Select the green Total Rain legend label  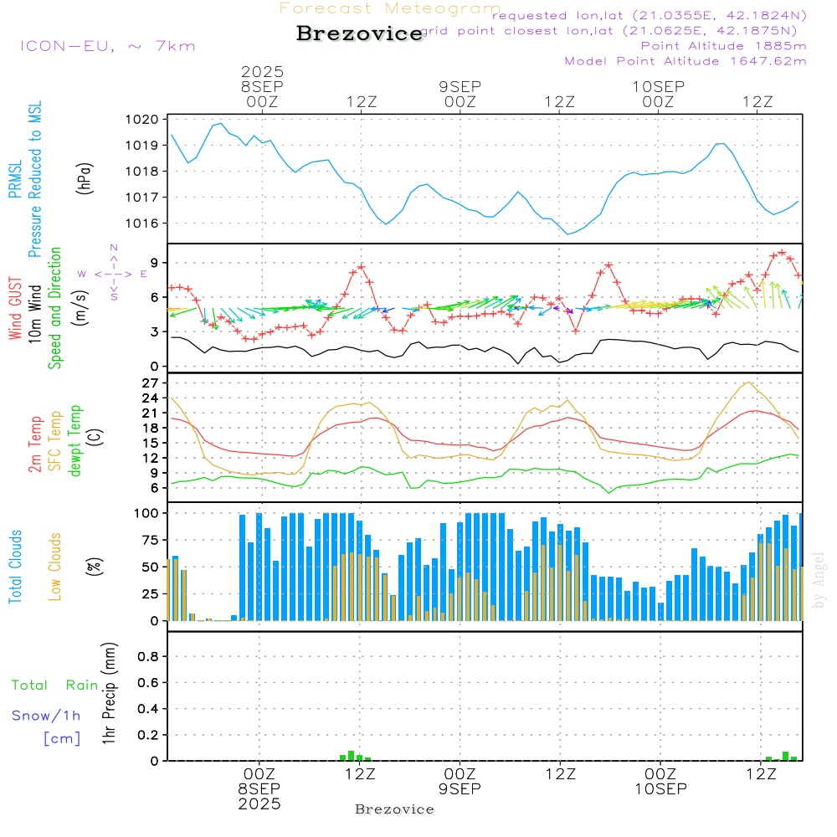pos(55,685)
